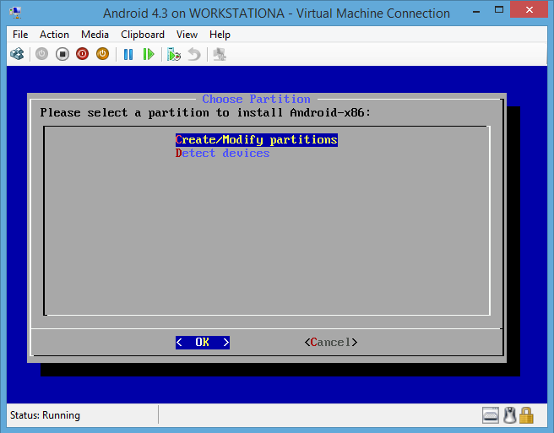
Task: Click the Turn Off virtual machine icon
Action: [x=62, y=54]
